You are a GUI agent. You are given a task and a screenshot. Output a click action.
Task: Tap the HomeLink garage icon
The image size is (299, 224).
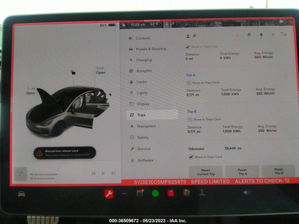coord(249,35)
